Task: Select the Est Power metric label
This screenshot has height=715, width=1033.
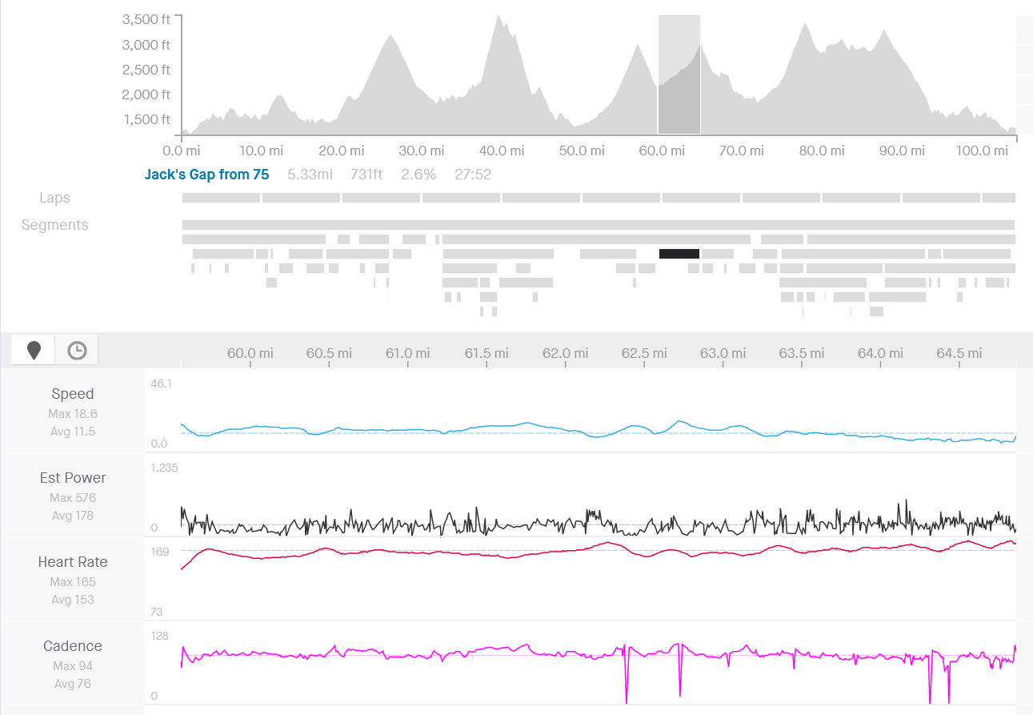Action: (x=73, y=478)
